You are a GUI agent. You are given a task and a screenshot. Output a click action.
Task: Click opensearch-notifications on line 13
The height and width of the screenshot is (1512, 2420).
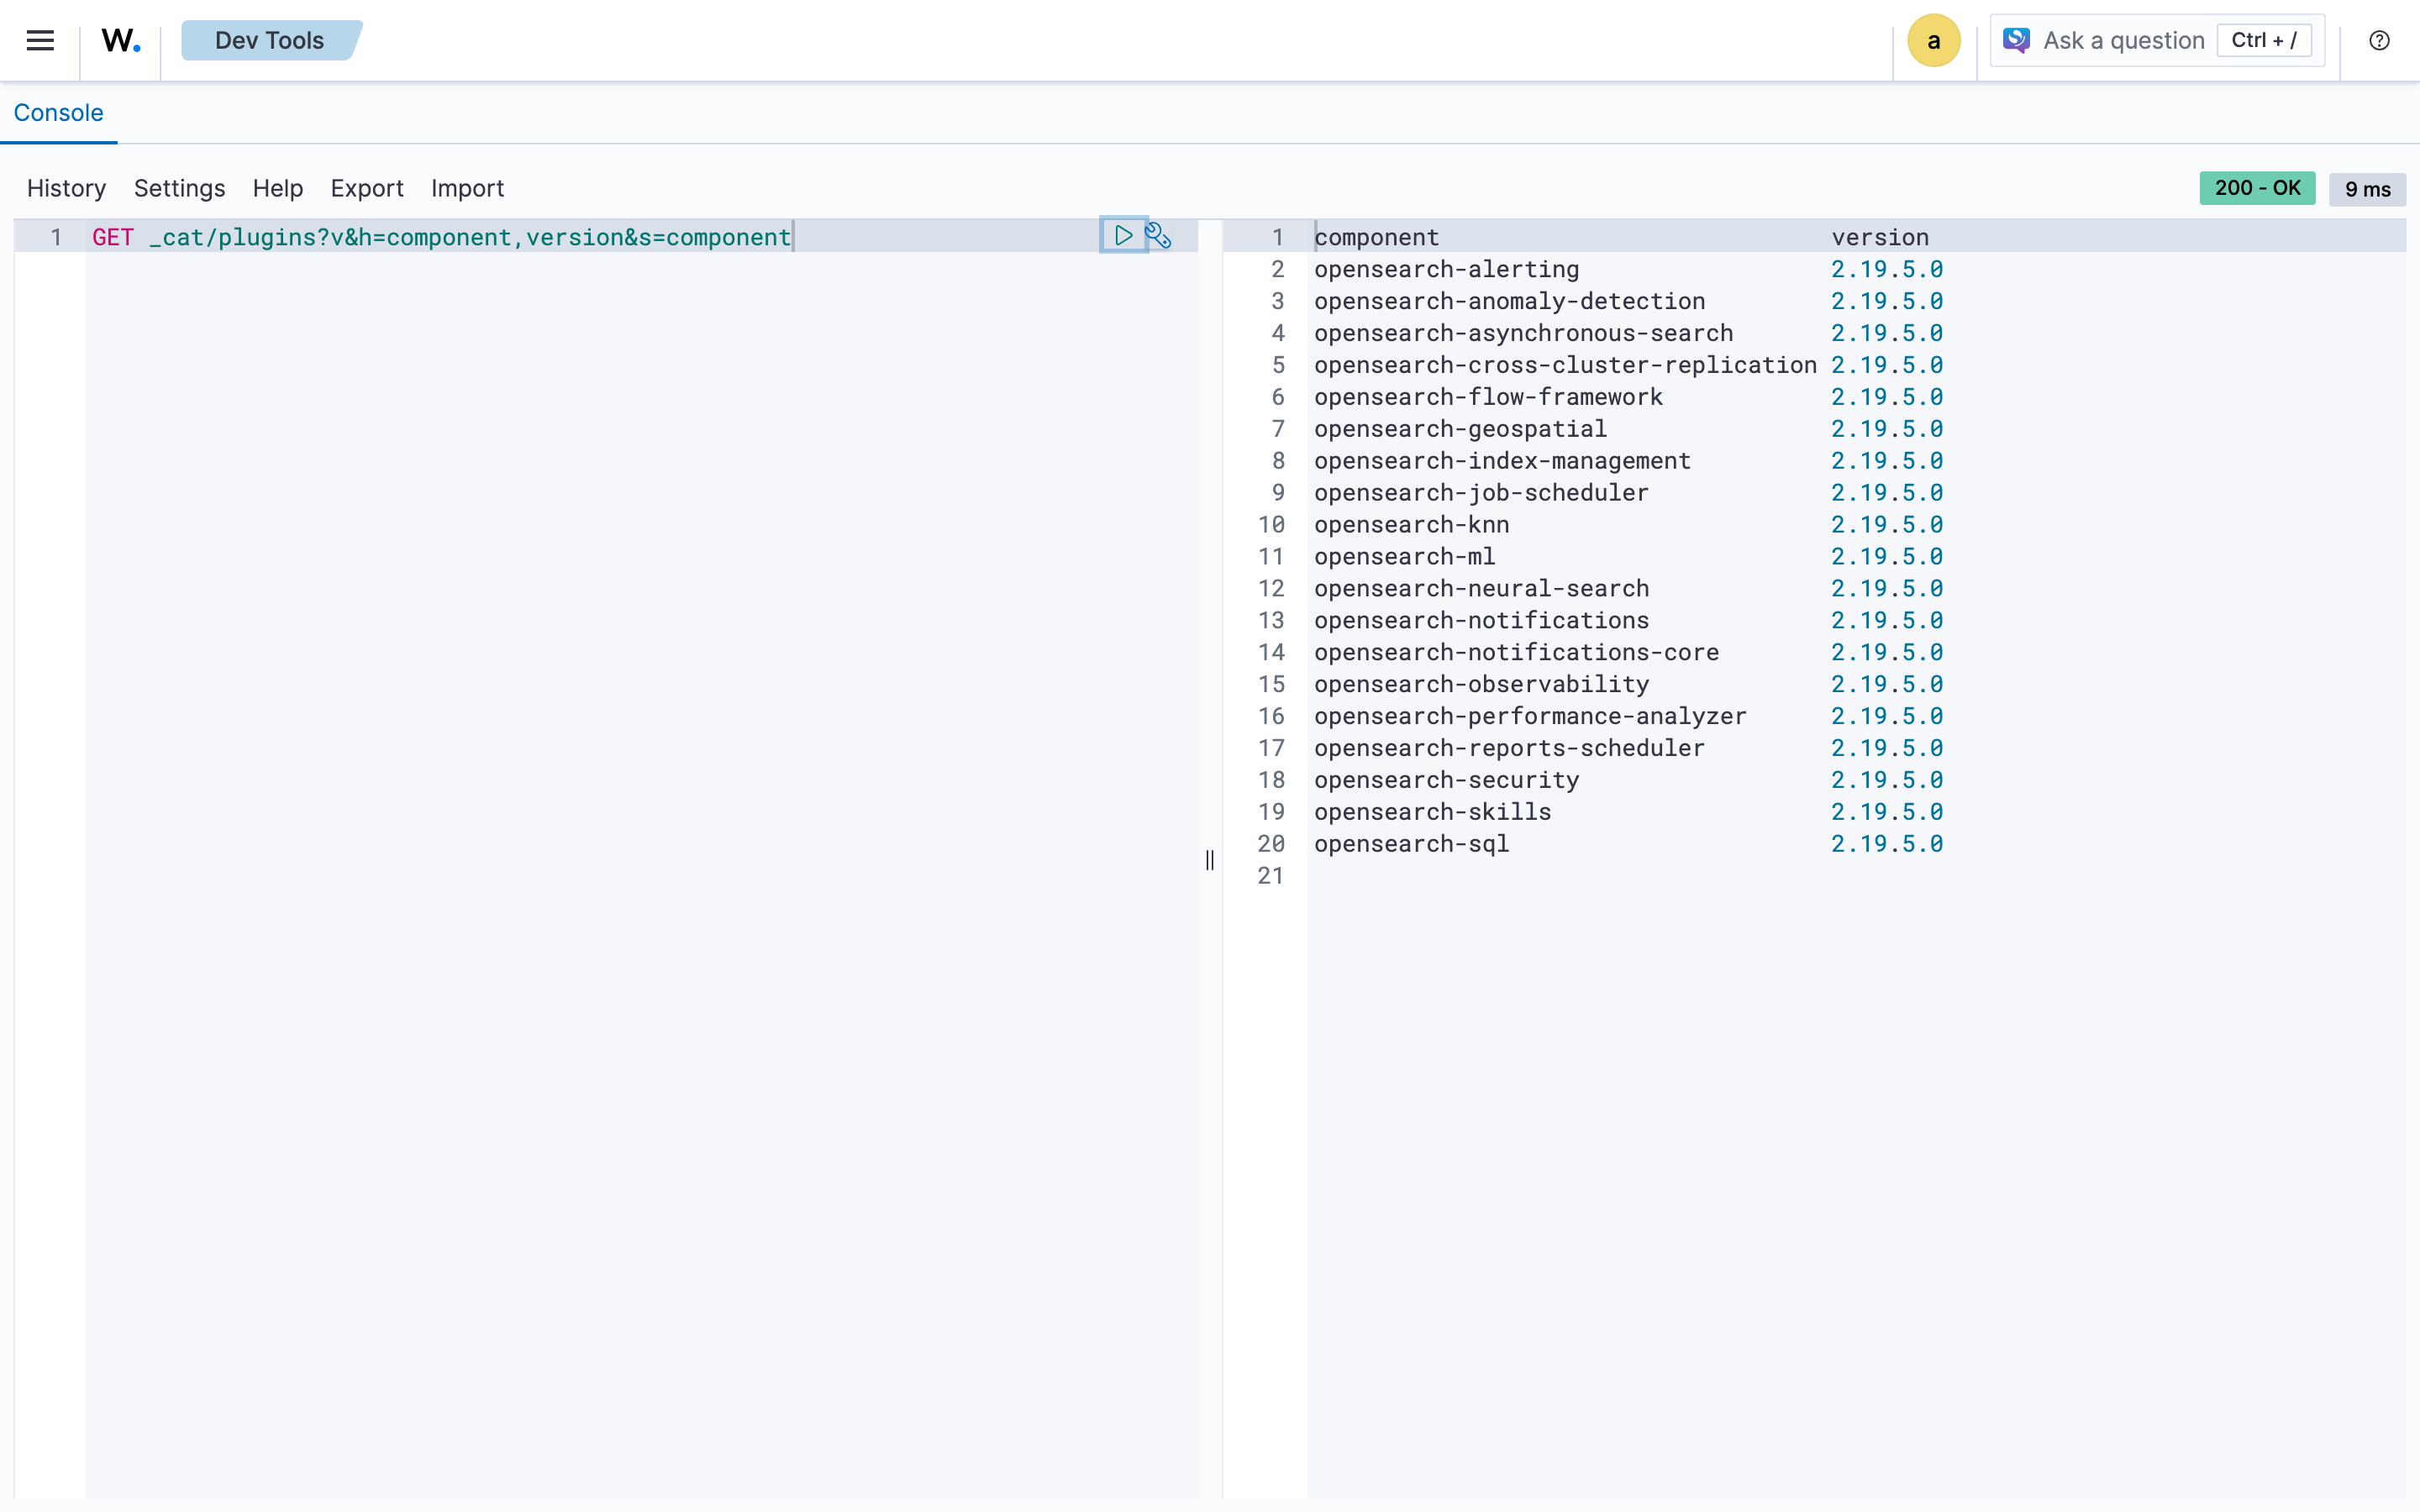point(1481,621)
